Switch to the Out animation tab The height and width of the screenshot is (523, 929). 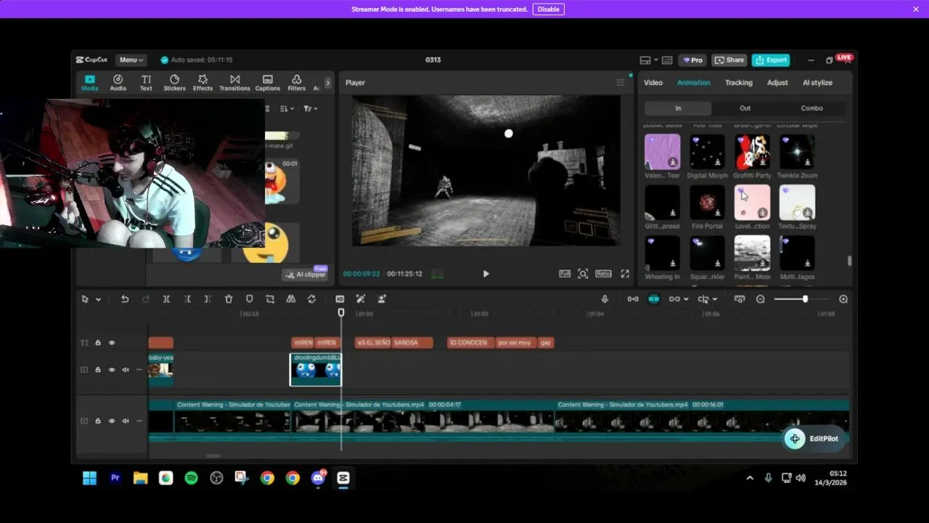(745, 108)
